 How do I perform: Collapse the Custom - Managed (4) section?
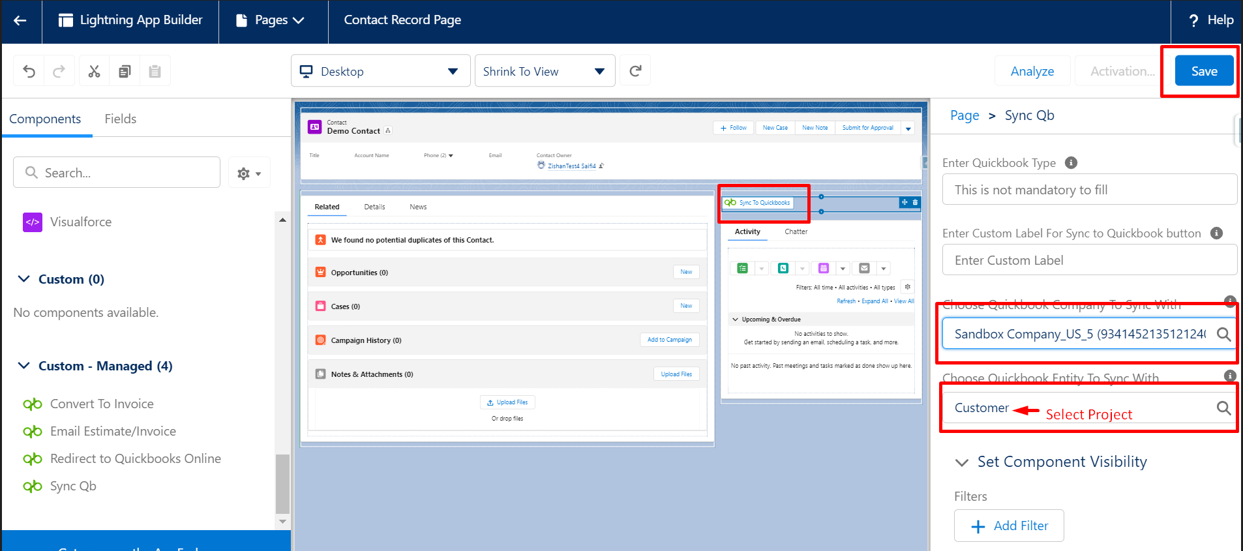[23, 366]
